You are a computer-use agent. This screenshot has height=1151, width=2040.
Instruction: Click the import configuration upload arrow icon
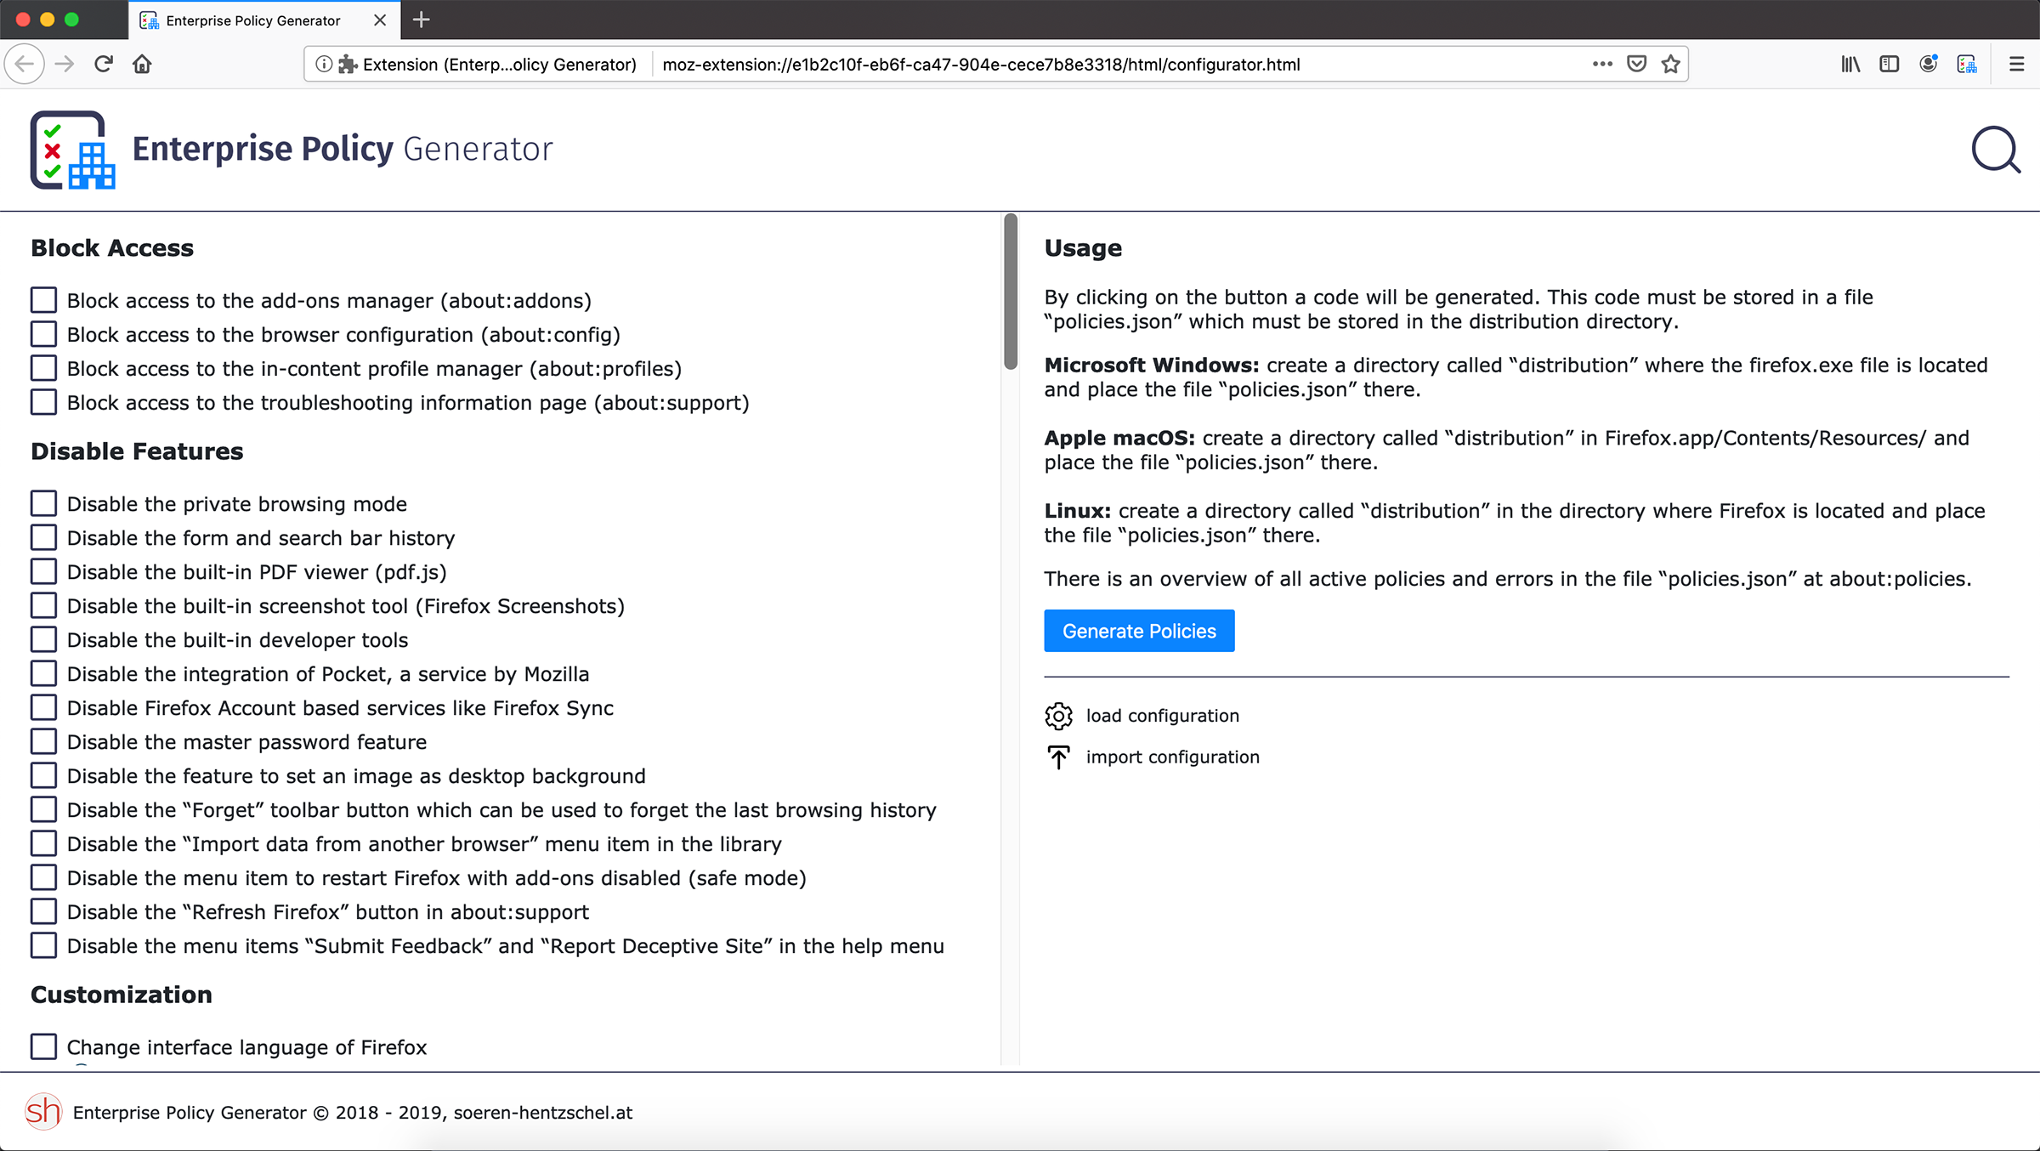click(1058, 757)
